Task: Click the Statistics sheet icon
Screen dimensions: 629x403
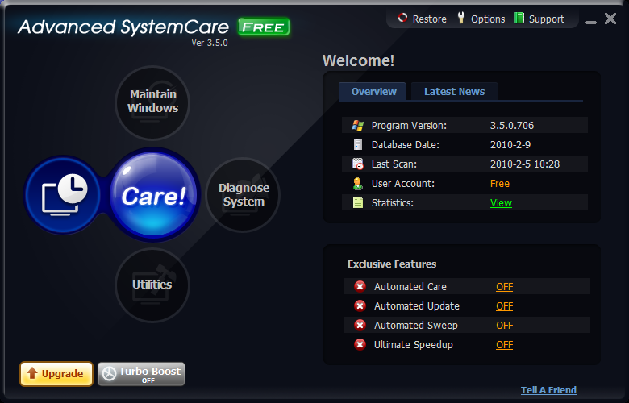Action: click(358, 202)
